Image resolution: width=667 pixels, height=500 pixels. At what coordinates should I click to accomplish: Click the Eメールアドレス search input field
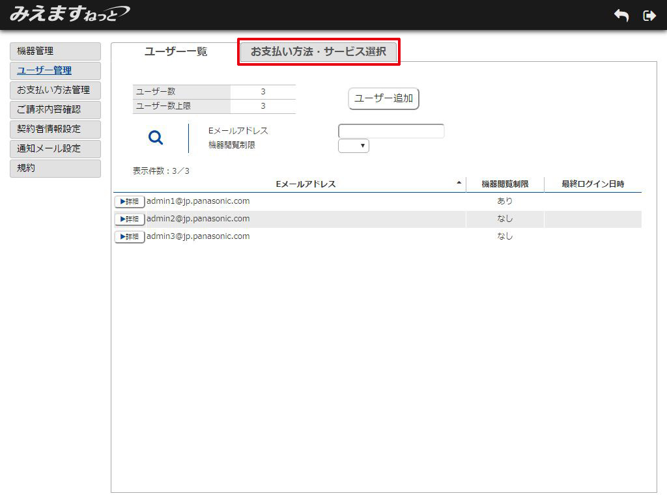coord(391,132)
